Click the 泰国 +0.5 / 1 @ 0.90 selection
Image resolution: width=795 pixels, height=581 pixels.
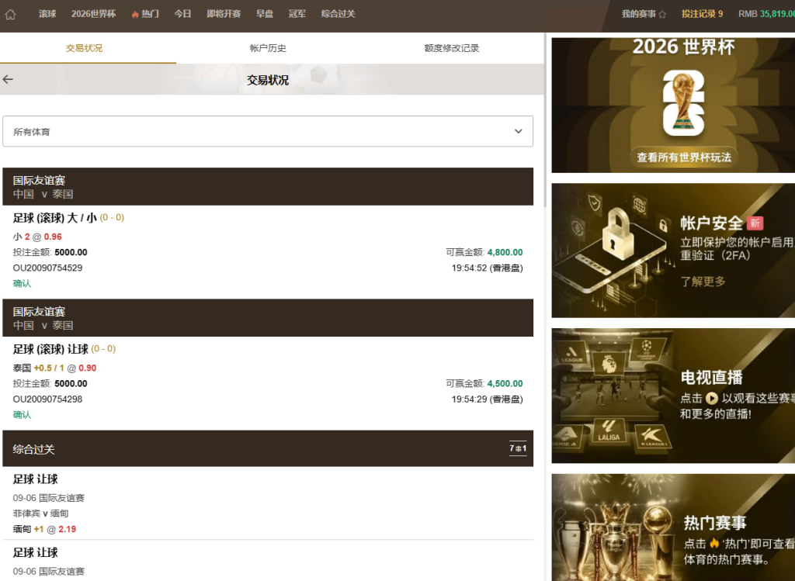point(54,368)
